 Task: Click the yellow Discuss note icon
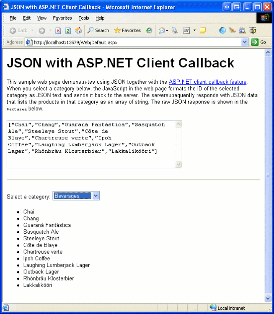[x=203, y=31]
